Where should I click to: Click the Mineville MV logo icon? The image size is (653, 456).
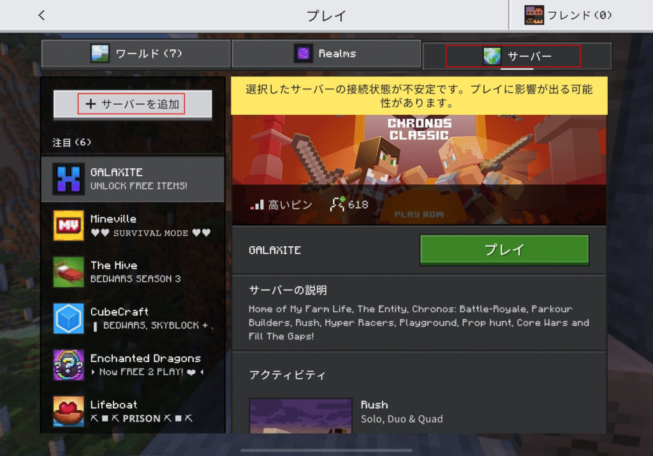point(69,225)
